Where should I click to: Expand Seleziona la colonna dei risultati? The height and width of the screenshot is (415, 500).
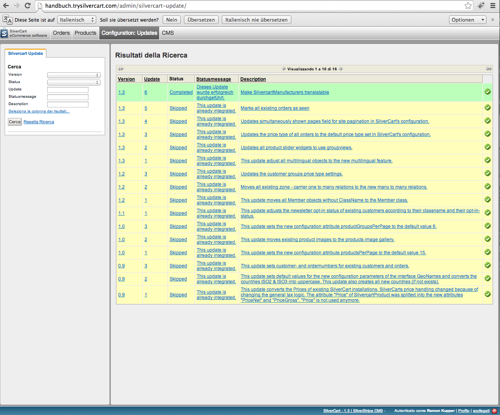[39, 111]
